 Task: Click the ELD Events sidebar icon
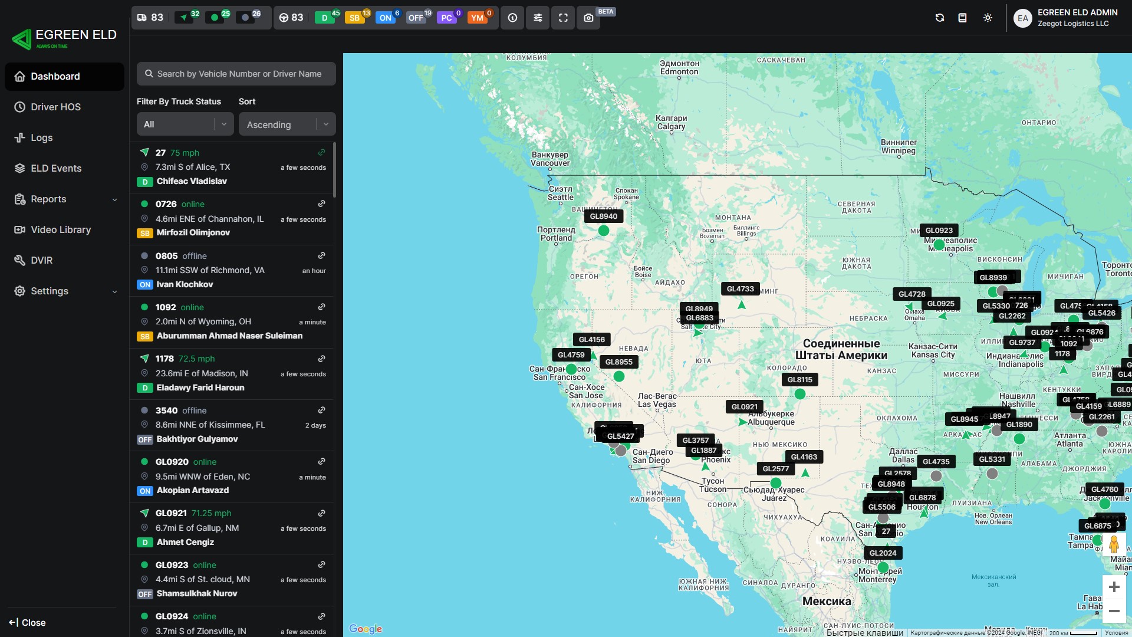click(19, 168)
